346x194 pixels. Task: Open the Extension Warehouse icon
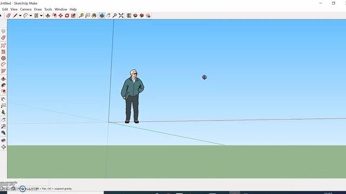coord(136,16)
